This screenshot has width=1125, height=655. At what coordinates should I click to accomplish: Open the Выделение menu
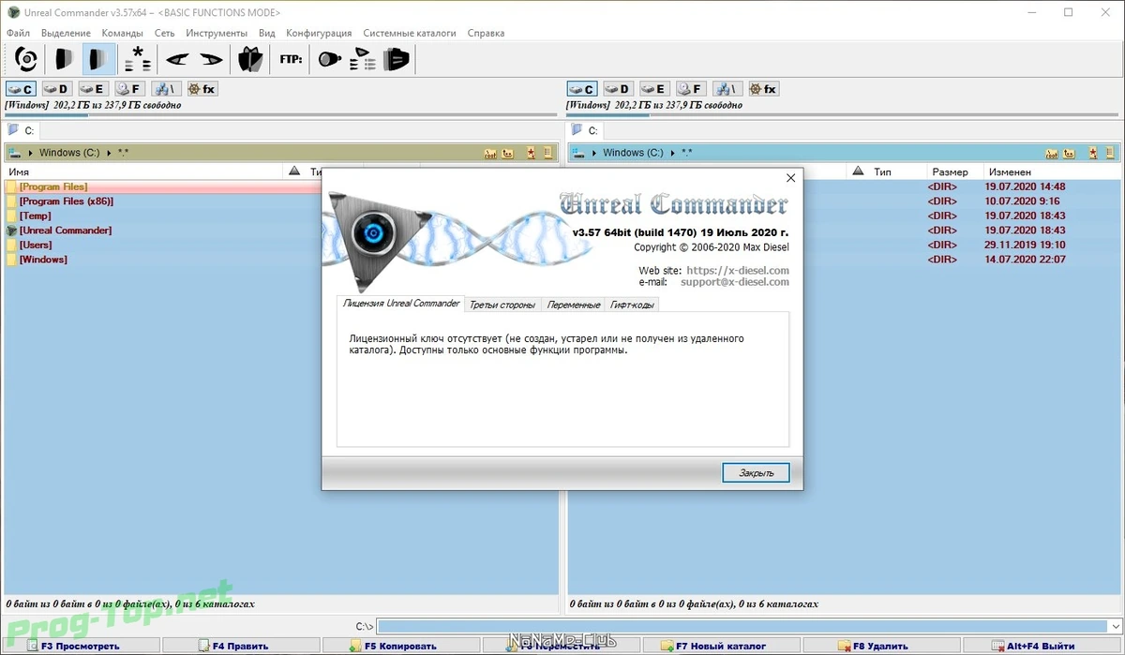coord(66,33)
